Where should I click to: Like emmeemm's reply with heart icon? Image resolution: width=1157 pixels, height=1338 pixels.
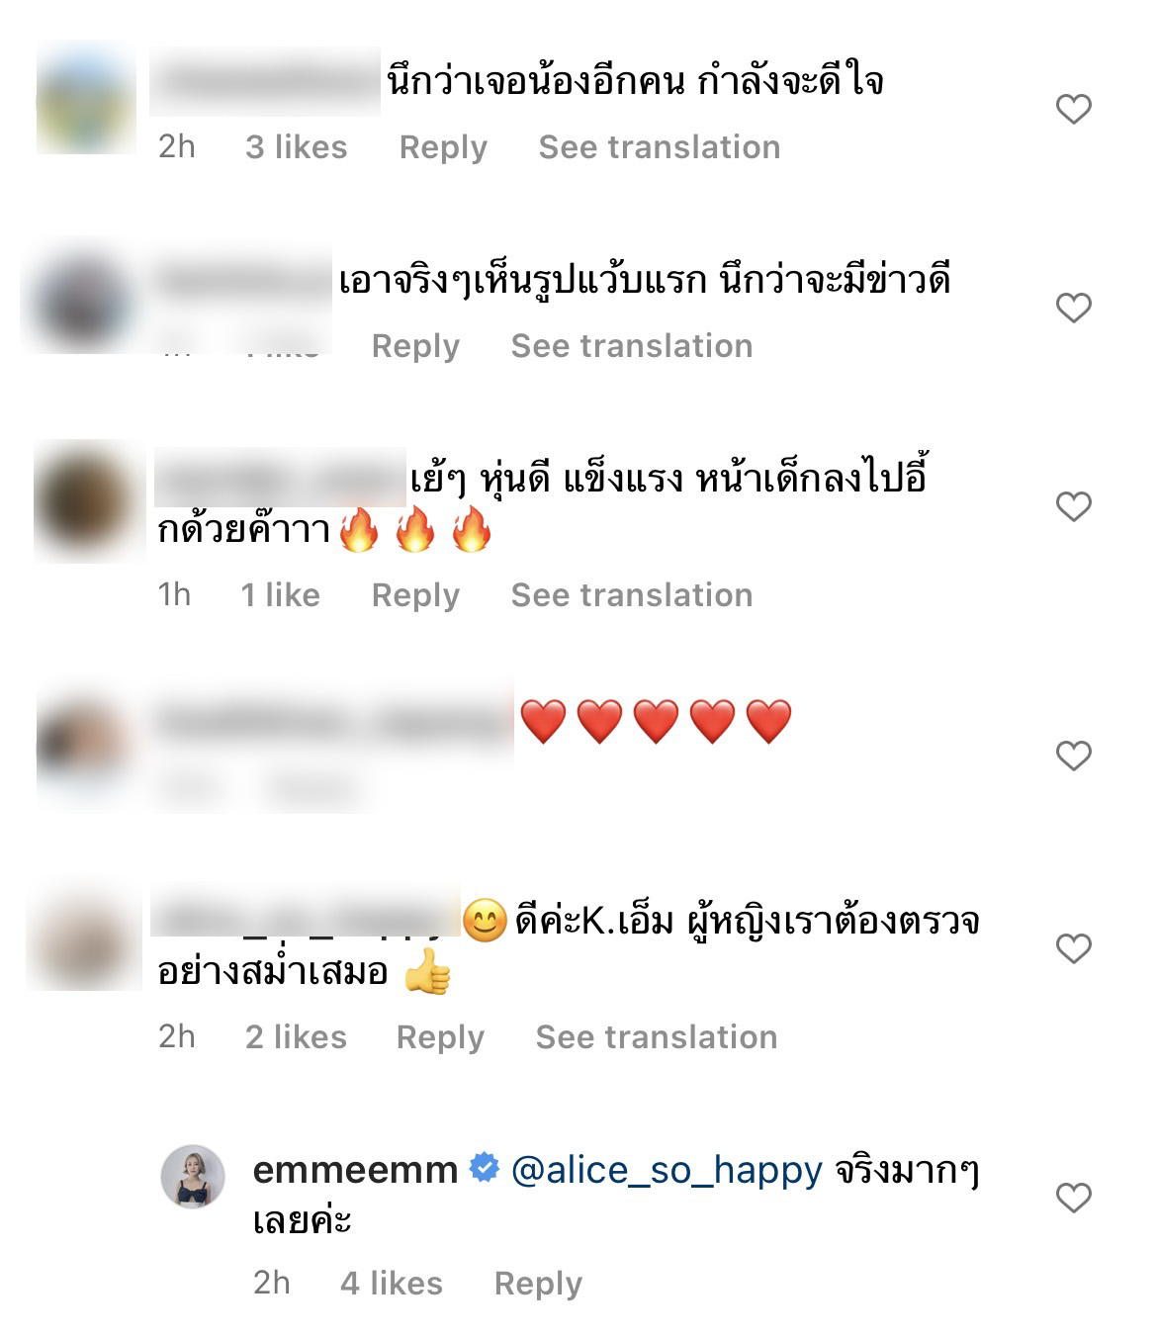[x=1073, y=1198]
